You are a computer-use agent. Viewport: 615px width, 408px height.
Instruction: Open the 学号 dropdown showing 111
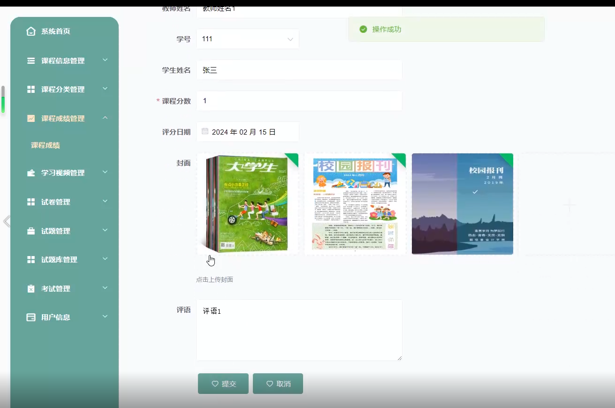248,39
